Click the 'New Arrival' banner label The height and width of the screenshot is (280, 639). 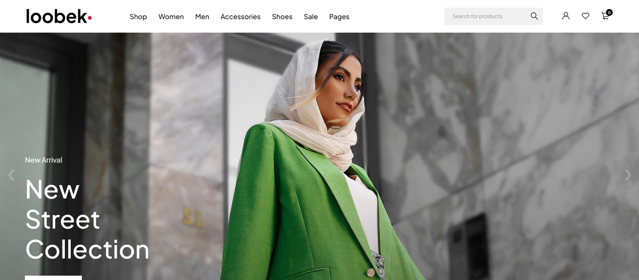pyautogui.click(x=44, y=160)
